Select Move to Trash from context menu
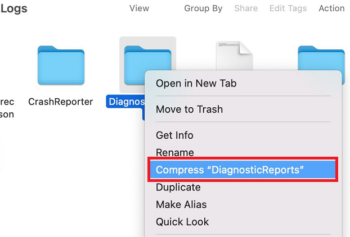The width and height of the screenshot is (350, 237). tap(189, 110)
